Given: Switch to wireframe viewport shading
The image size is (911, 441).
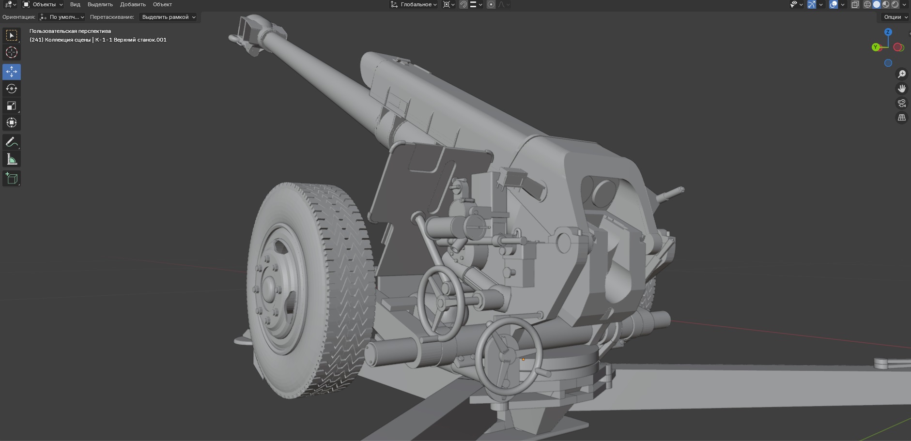Looking at the screenshot, I should [867, 4].
